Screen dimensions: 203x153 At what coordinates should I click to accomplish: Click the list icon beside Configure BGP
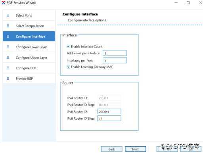point(8,68)
